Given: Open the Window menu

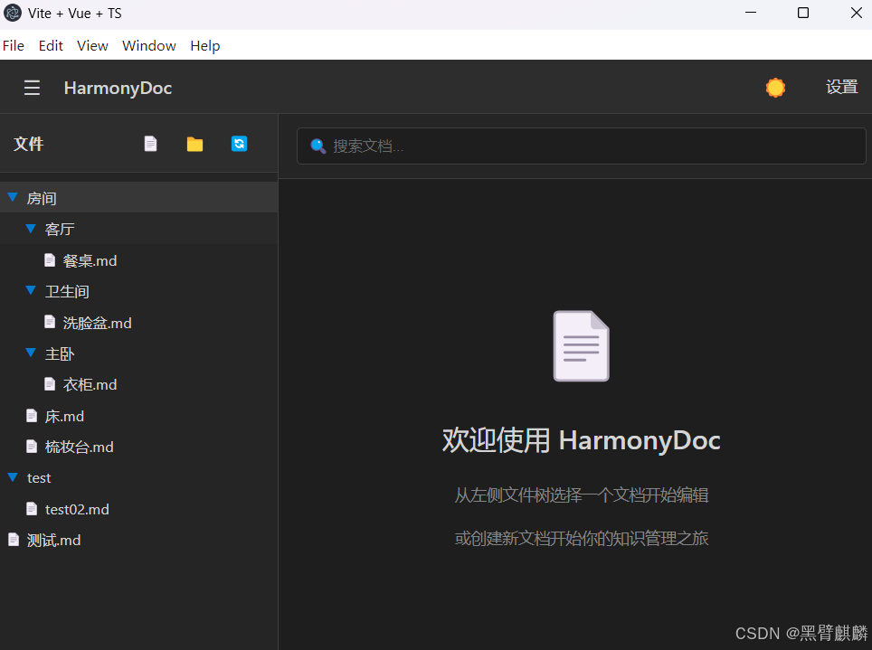Looking at the screenshot, I should (x=149, y=45).
